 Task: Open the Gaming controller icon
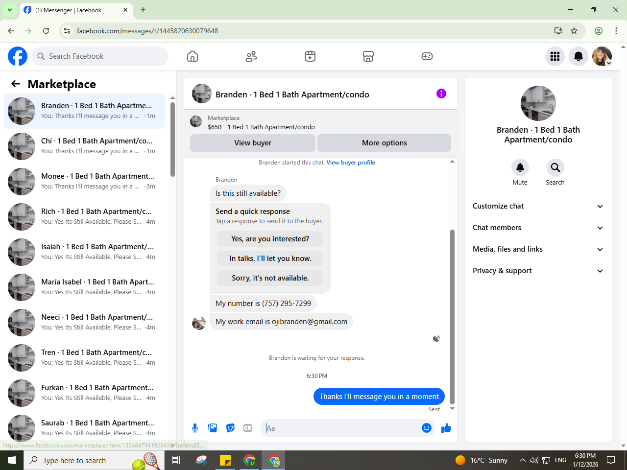tap(427, 56)
